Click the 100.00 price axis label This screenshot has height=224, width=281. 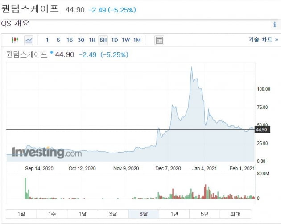pos(264,89)
